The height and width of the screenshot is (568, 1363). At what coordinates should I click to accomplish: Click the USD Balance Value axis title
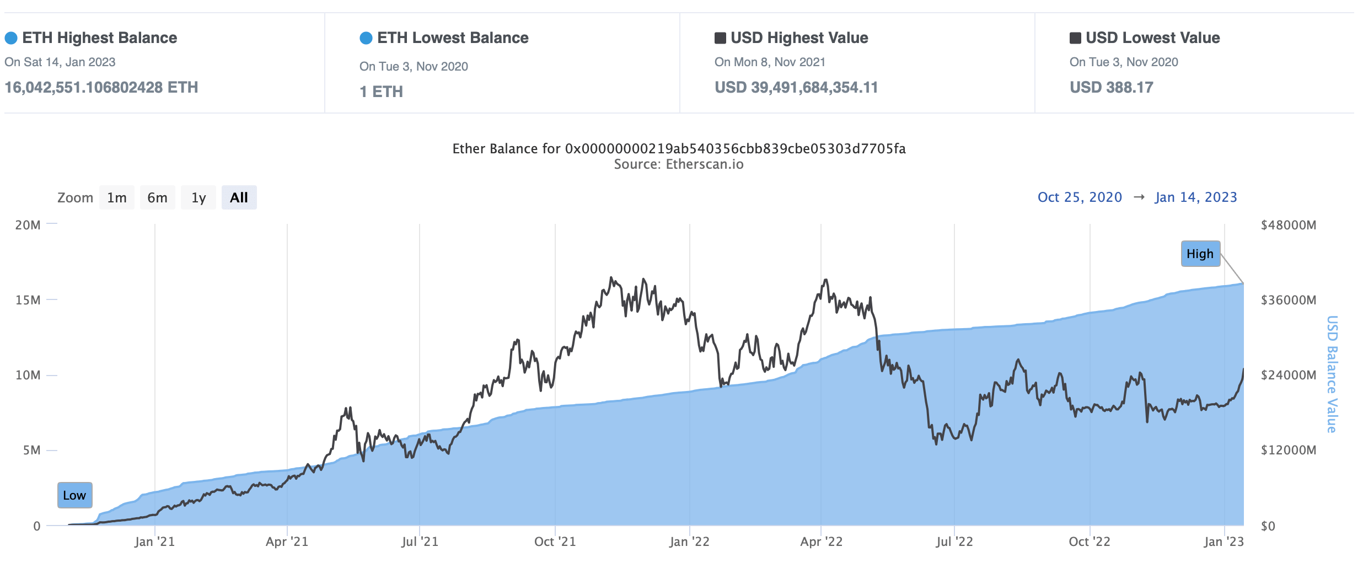pyautogui.click(x=1332, y=374)
